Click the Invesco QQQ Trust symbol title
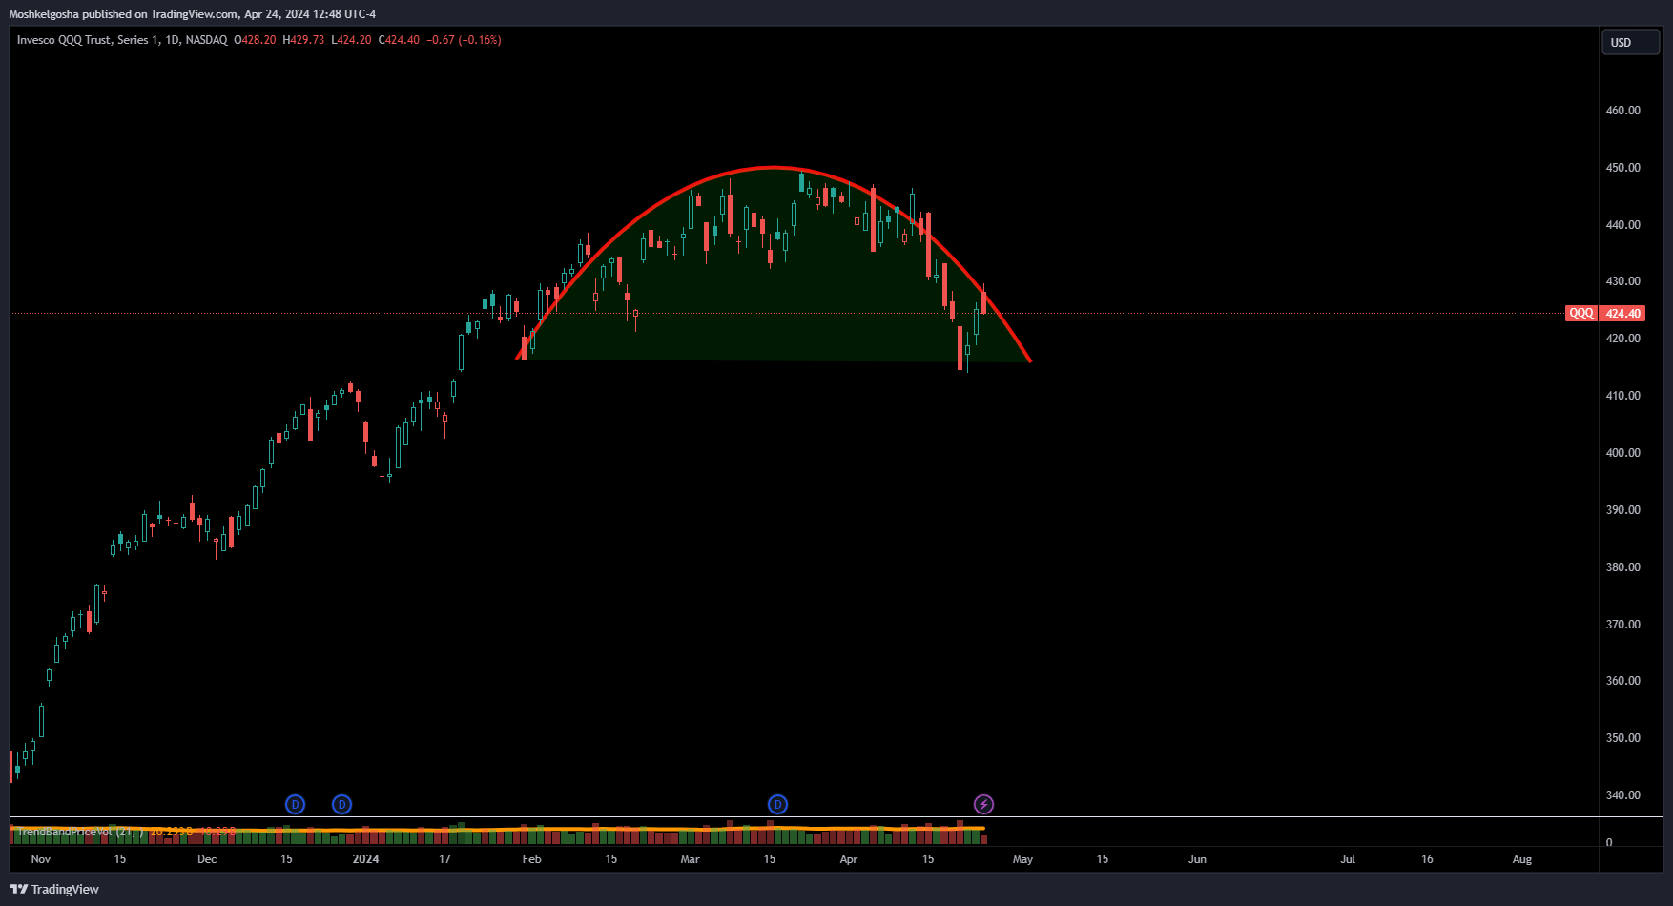1673x906 pixels. point(122,40)
